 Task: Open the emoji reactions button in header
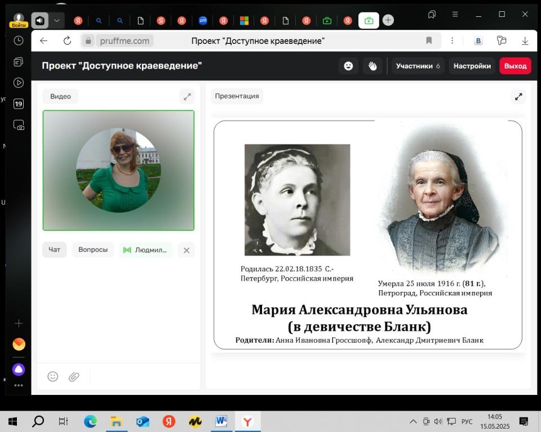click(x=348, y=66)
